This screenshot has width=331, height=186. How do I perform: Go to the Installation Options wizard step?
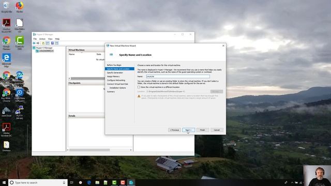tap(117, 88)
